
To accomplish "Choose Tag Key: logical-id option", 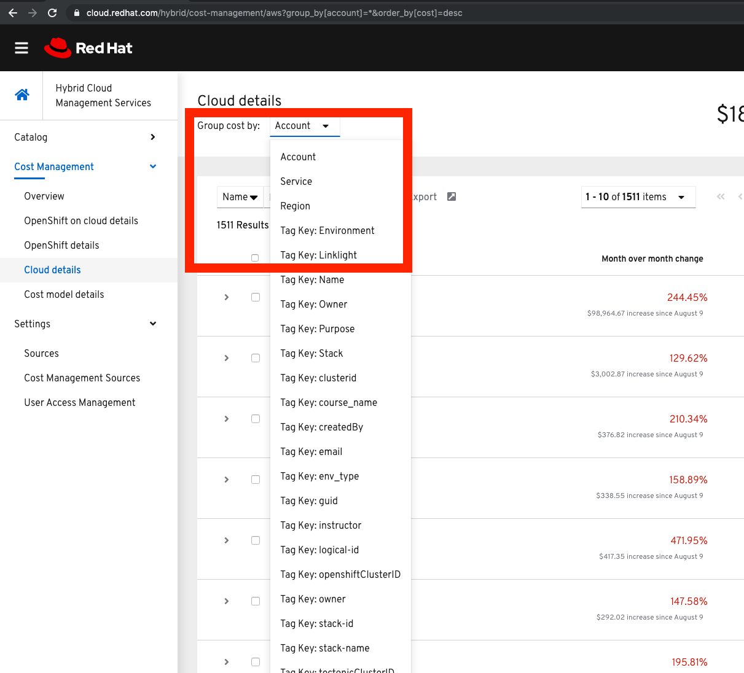I will coord(340,550).
